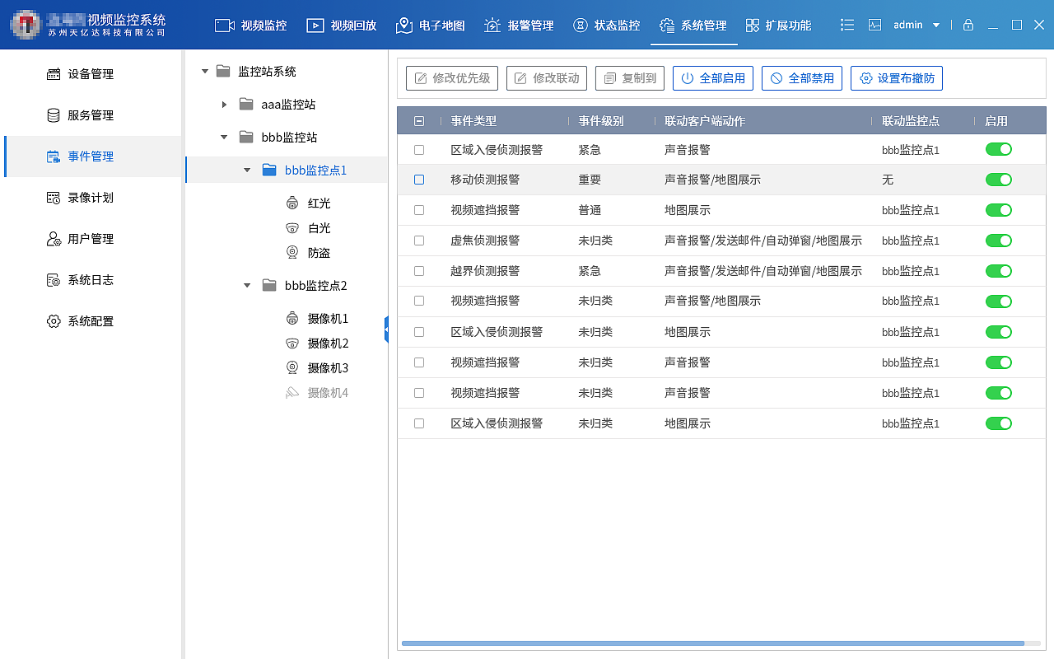Click the 全部启用 button
Viewport: 1054px width, 659px height.
coord(713,77)
